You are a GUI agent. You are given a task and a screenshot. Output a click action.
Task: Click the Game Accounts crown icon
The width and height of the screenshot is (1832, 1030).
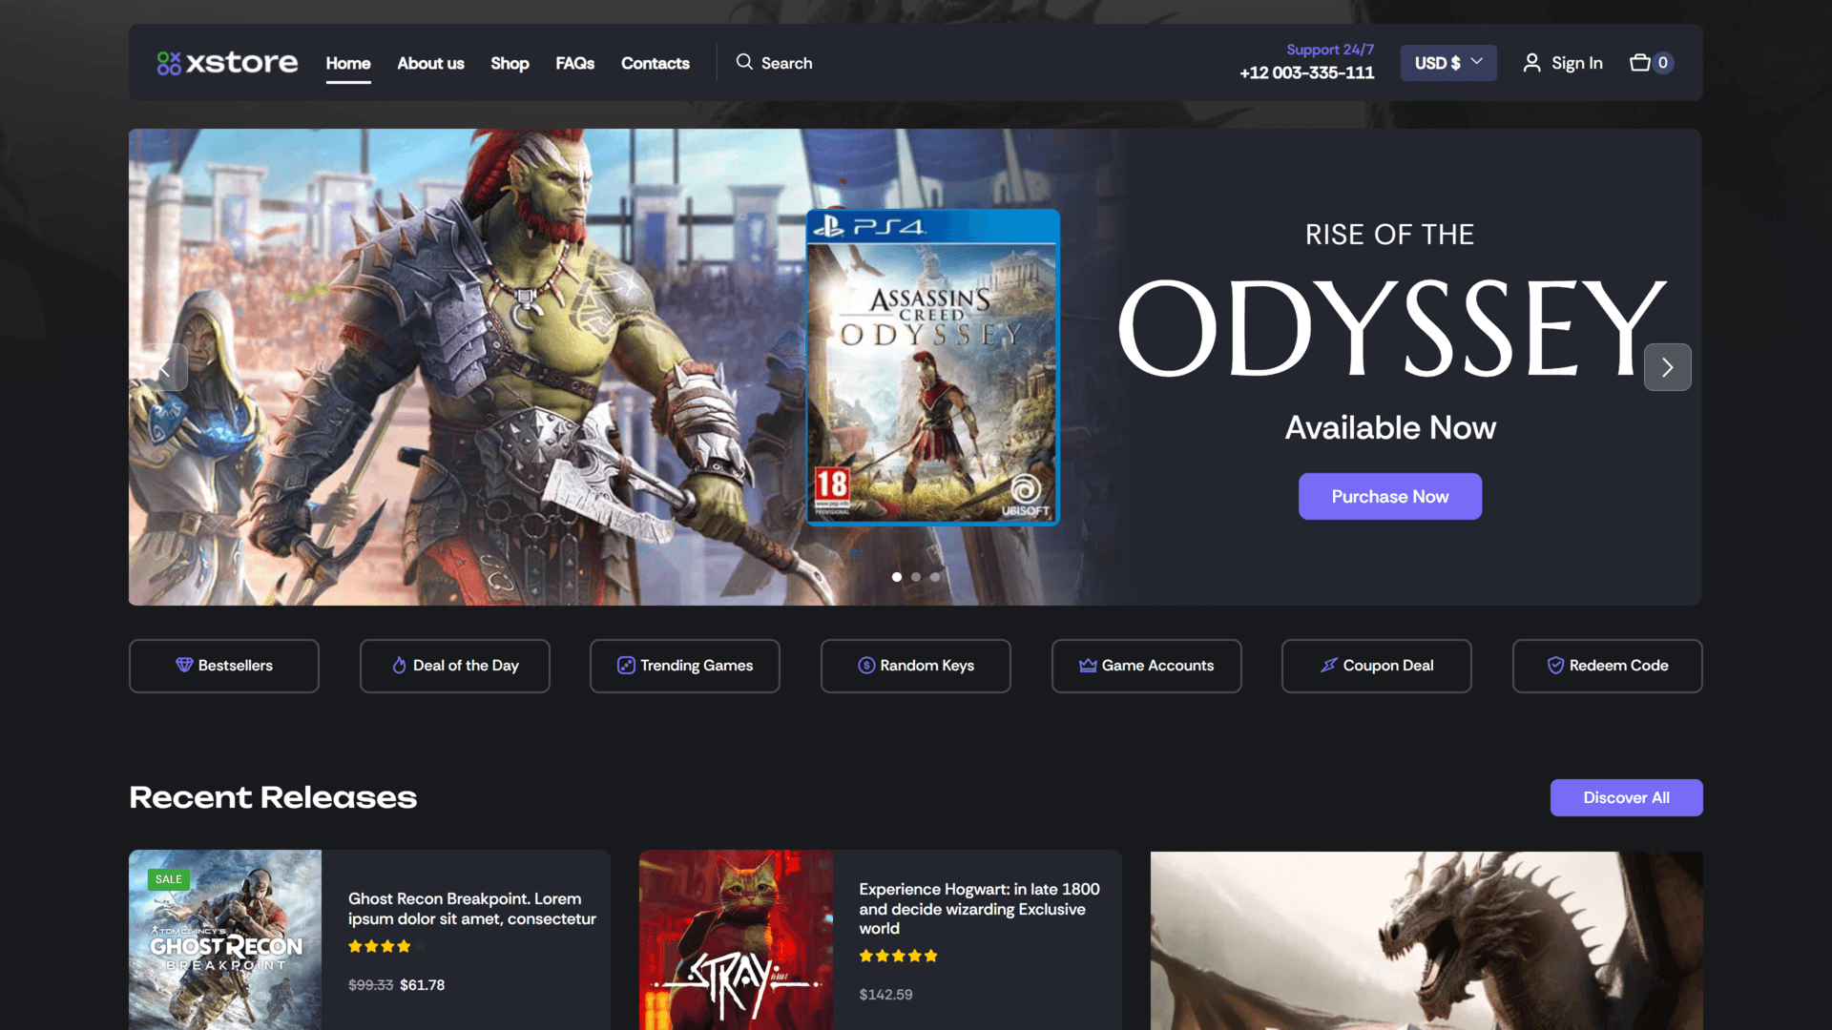point(1088,665)
